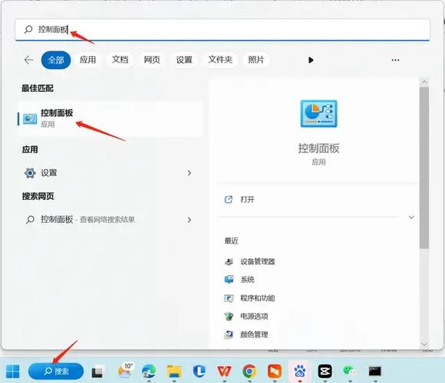Click the large 控制面板 icon in the preview pane
Viewport: 445px width, 383px height.
(318, 113)
